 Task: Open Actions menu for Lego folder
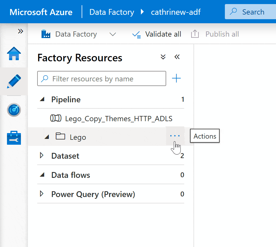pos(175,136)
